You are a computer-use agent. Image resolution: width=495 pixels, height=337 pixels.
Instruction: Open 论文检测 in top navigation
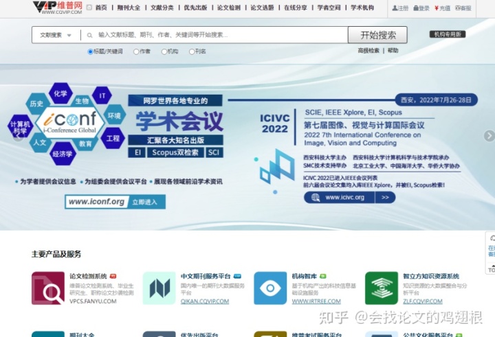click(229, 8)
